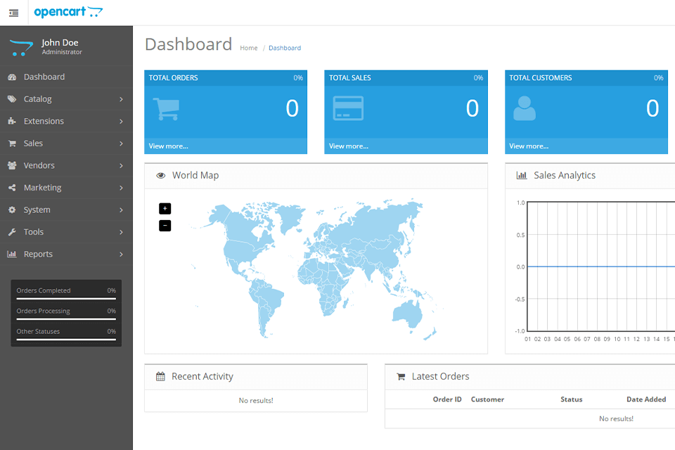This screenshot has width=675, height=450.
Task: Click the Total Orders 0% label
Action: click(x=298, y=78)
